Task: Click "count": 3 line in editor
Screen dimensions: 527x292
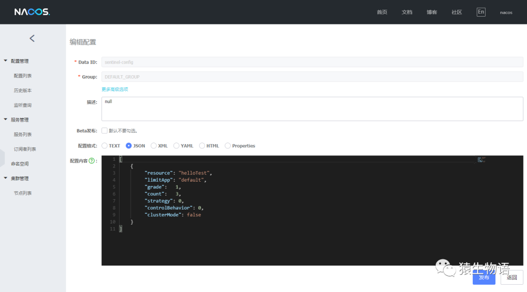Action: [x=162, y=194]
